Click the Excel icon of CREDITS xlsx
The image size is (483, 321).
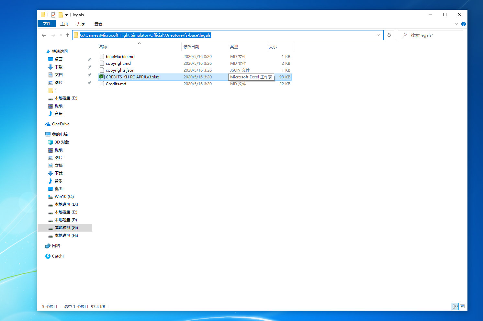click(102, 77)
